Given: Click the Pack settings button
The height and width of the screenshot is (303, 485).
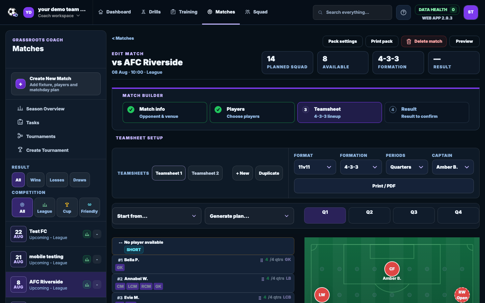Looking at the screenshot, I should (x=343, y=41).
